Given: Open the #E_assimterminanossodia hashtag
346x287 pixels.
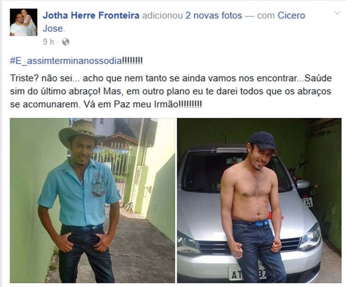Looking at the screenshot, I should [x=66, y=61].
